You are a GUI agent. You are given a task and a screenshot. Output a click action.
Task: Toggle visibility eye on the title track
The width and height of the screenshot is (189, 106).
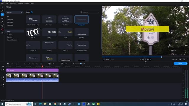coord(4,69)
